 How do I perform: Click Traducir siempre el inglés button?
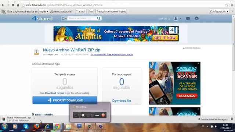point(111,11)
